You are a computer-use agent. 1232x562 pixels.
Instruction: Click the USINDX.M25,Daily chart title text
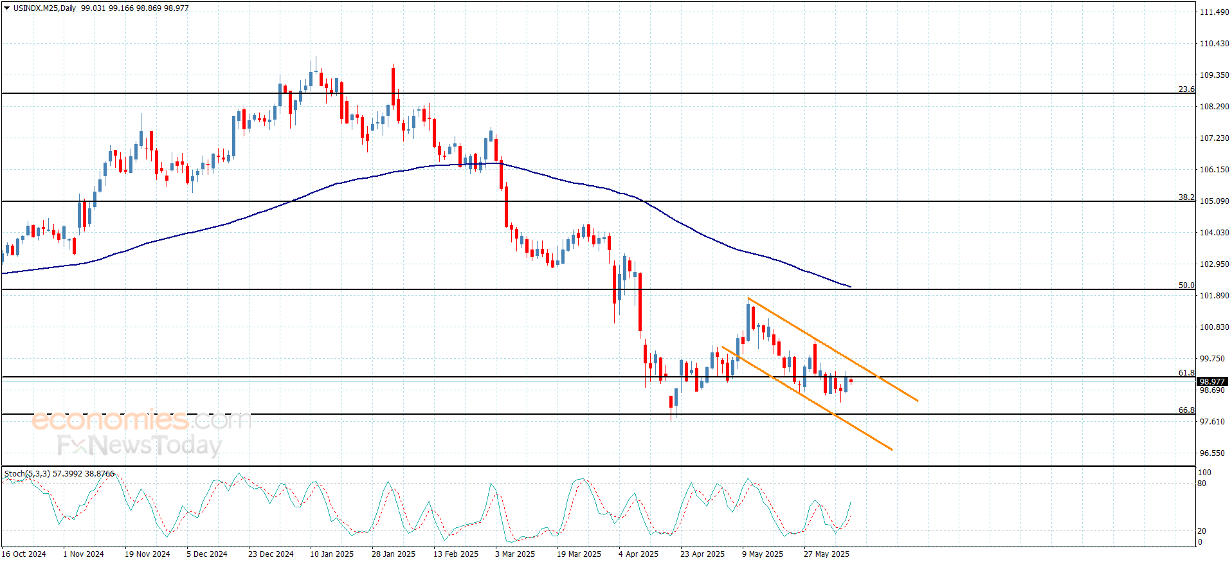(44, 8)
